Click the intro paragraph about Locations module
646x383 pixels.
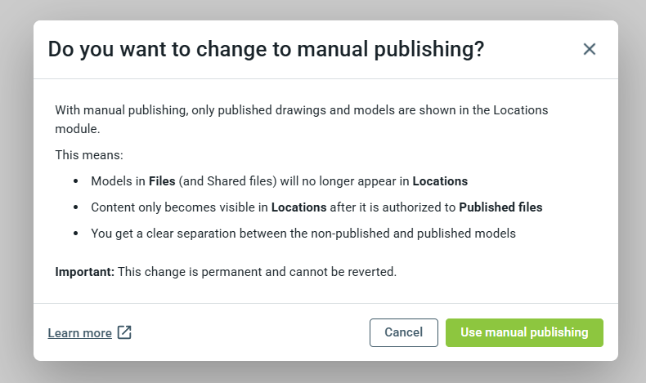[302, 119]
